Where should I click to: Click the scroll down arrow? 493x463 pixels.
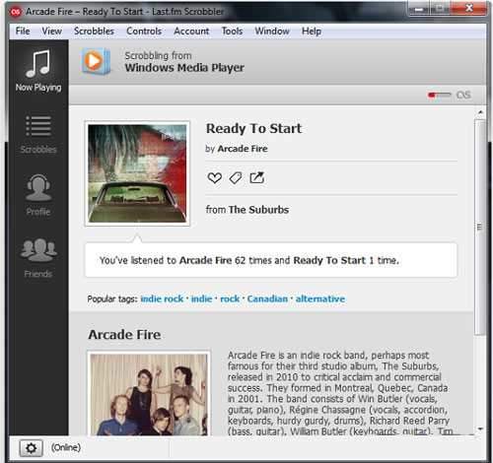coord(480,429)
